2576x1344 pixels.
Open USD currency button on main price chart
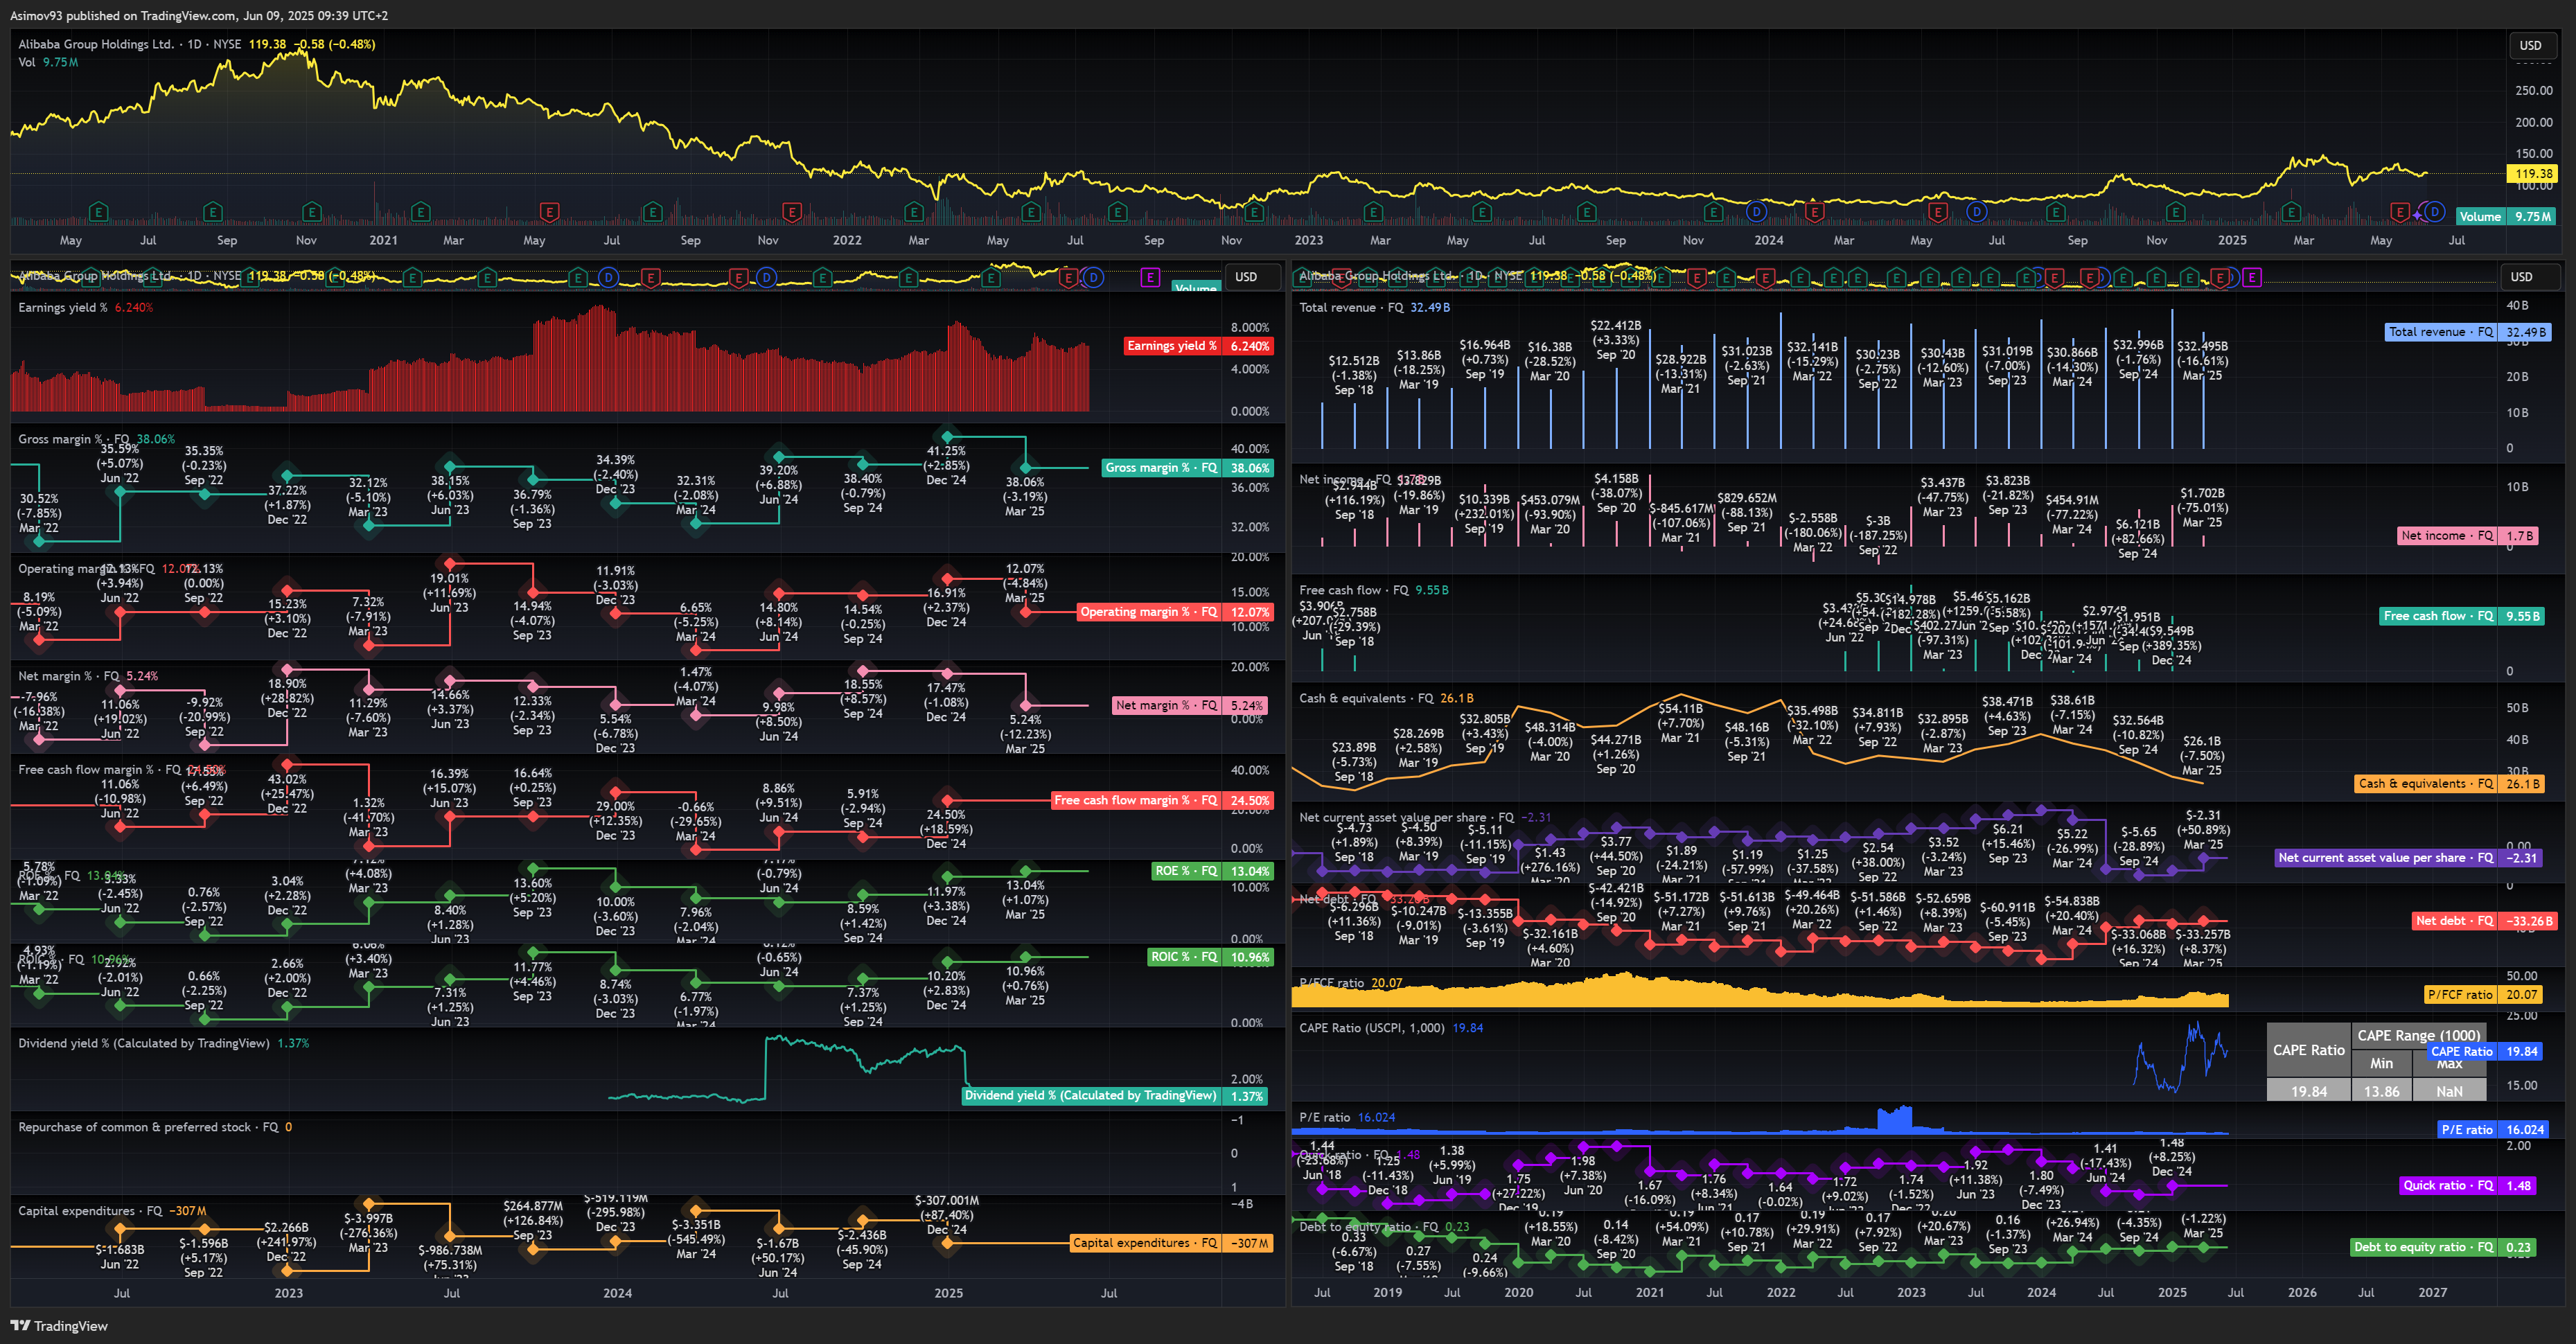click(x=2530, y=45)
